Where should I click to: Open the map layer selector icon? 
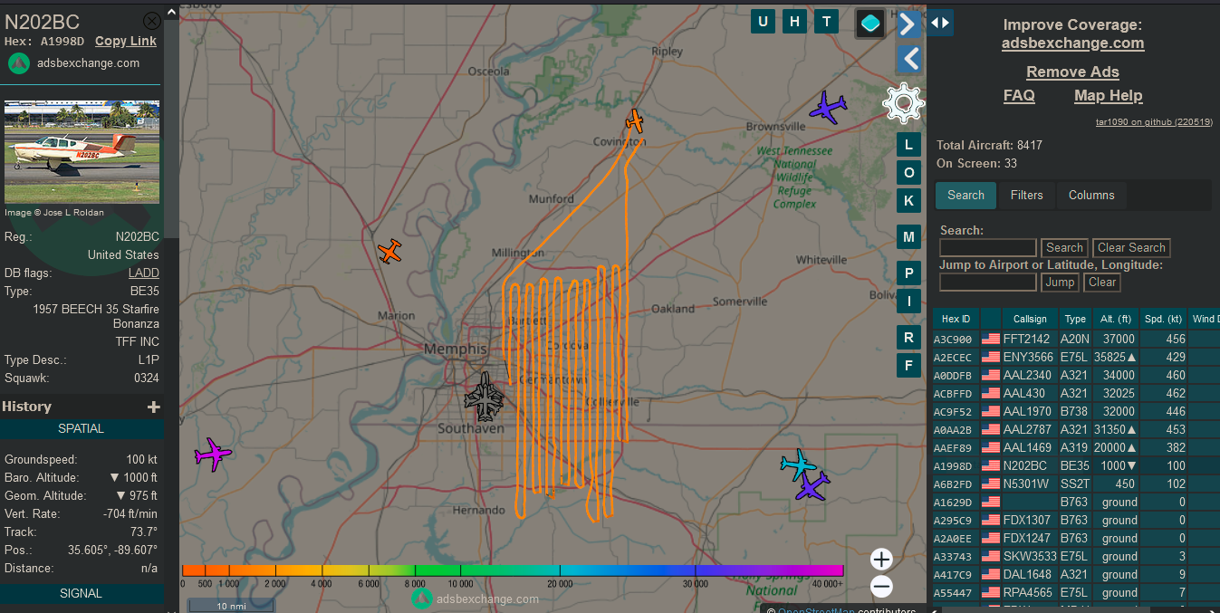click(870, 23)
